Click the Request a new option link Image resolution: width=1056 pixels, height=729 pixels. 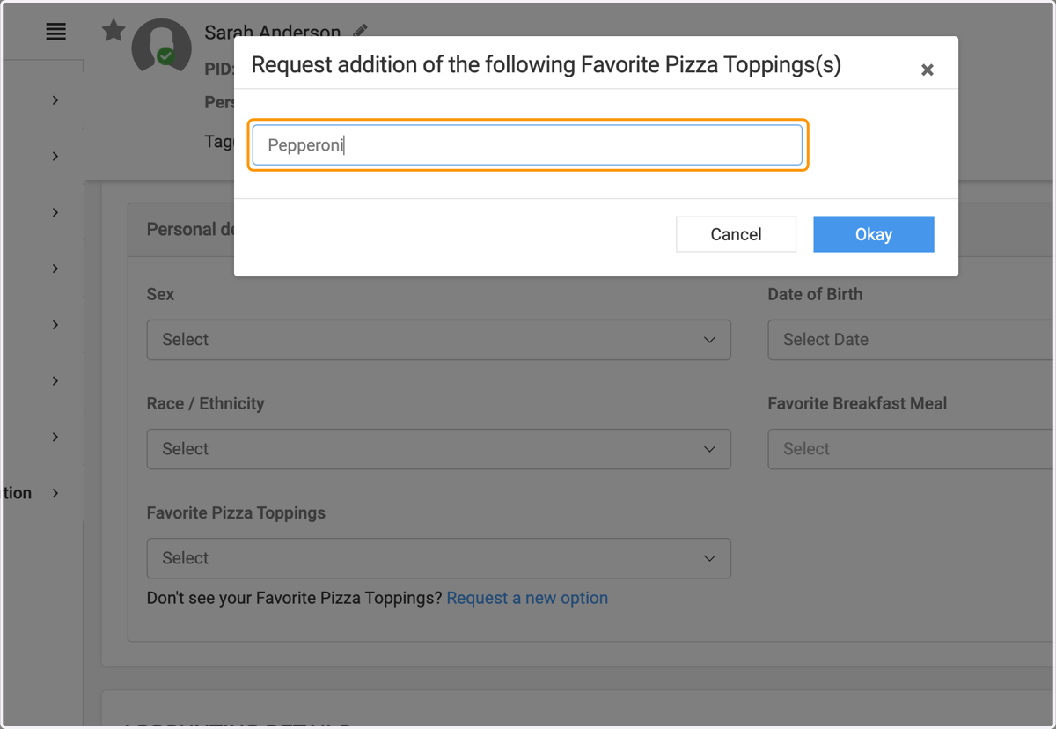pyautogui.click(x=527, y=598)
